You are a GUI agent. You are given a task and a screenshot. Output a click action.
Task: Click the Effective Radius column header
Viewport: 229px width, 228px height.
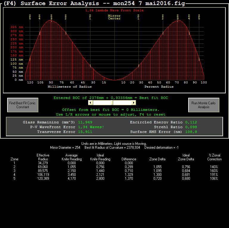[43, 157]
